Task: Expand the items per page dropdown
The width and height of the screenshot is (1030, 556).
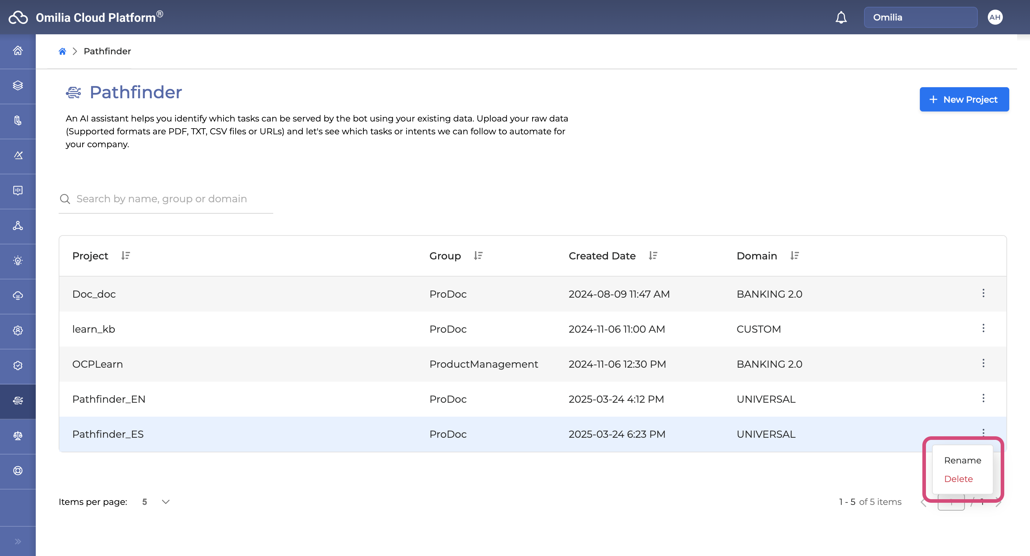Action: click(x=166, y=502)
